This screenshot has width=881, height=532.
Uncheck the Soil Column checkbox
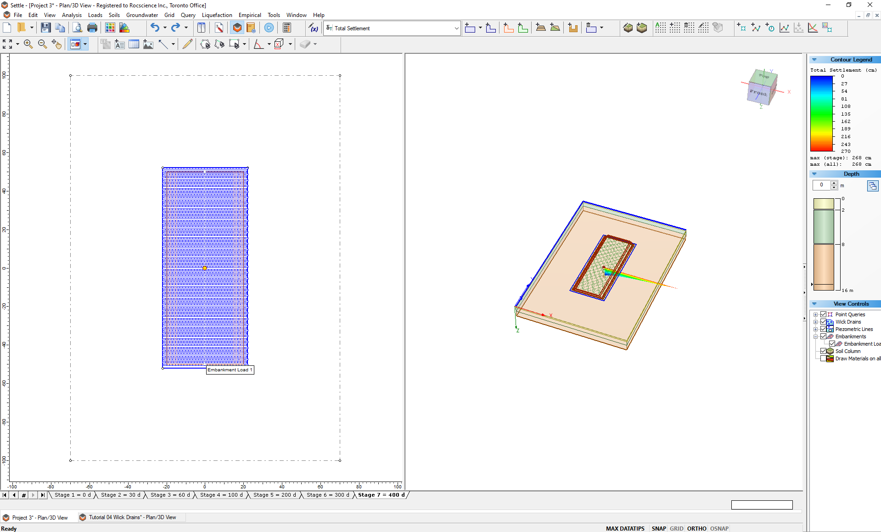(x=823, y=351)
